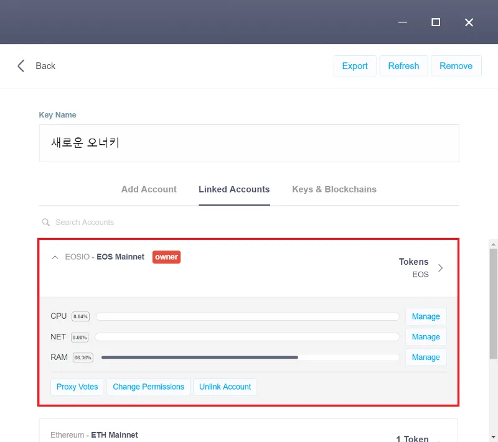498x442 pixels.
Task: Refresh the linked accounts
Action: [403, 66]
